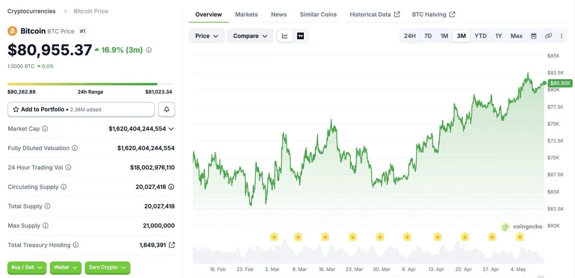Select the 1Y time range

click(498, 36)
